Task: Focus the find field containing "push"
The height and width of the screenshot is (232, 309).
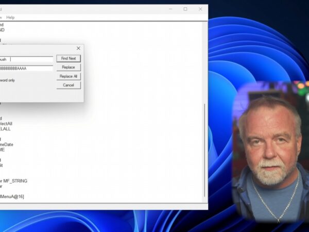Action: [x=26, y=59]
